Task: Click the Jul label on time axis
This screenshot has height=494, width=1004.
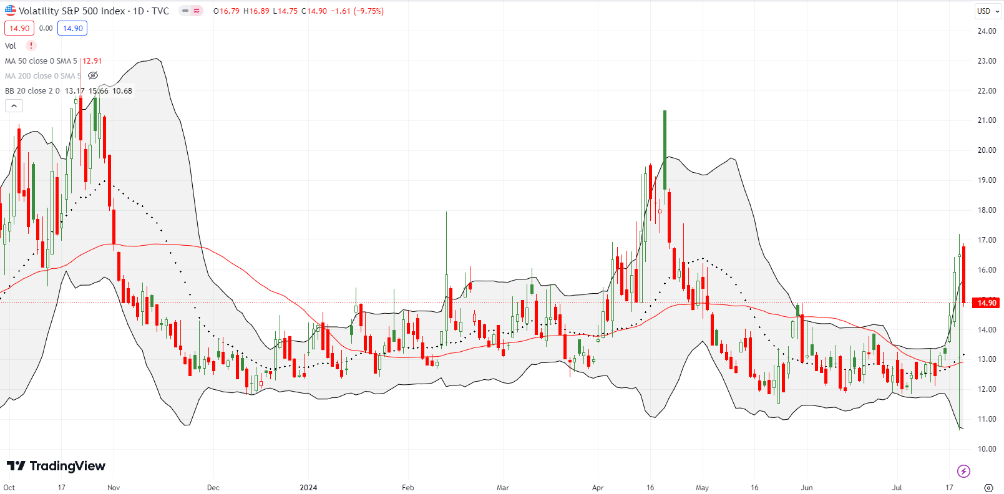Action: pos(897,487)
